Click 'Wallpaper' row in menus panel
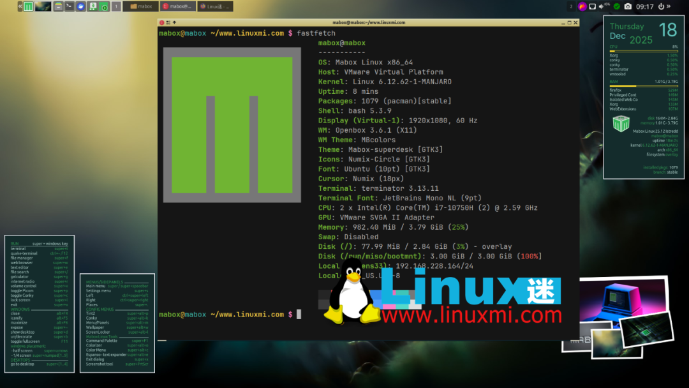The image size is (689, 388). coord(117,327)
